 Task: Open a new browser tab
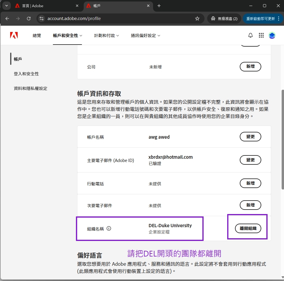click(x=159, y=6)
